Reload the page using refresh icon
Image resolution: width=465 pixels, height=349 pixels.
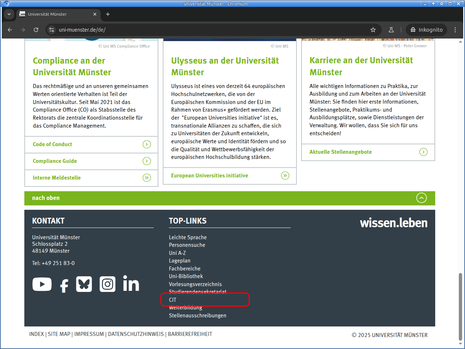pyautogui.click(x=36, y=30)
